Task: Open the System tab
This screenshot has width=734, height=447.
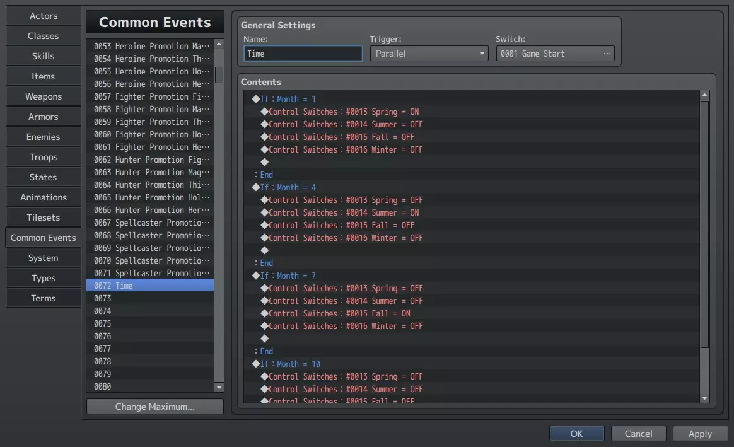Action: click(x=43, y=257)
